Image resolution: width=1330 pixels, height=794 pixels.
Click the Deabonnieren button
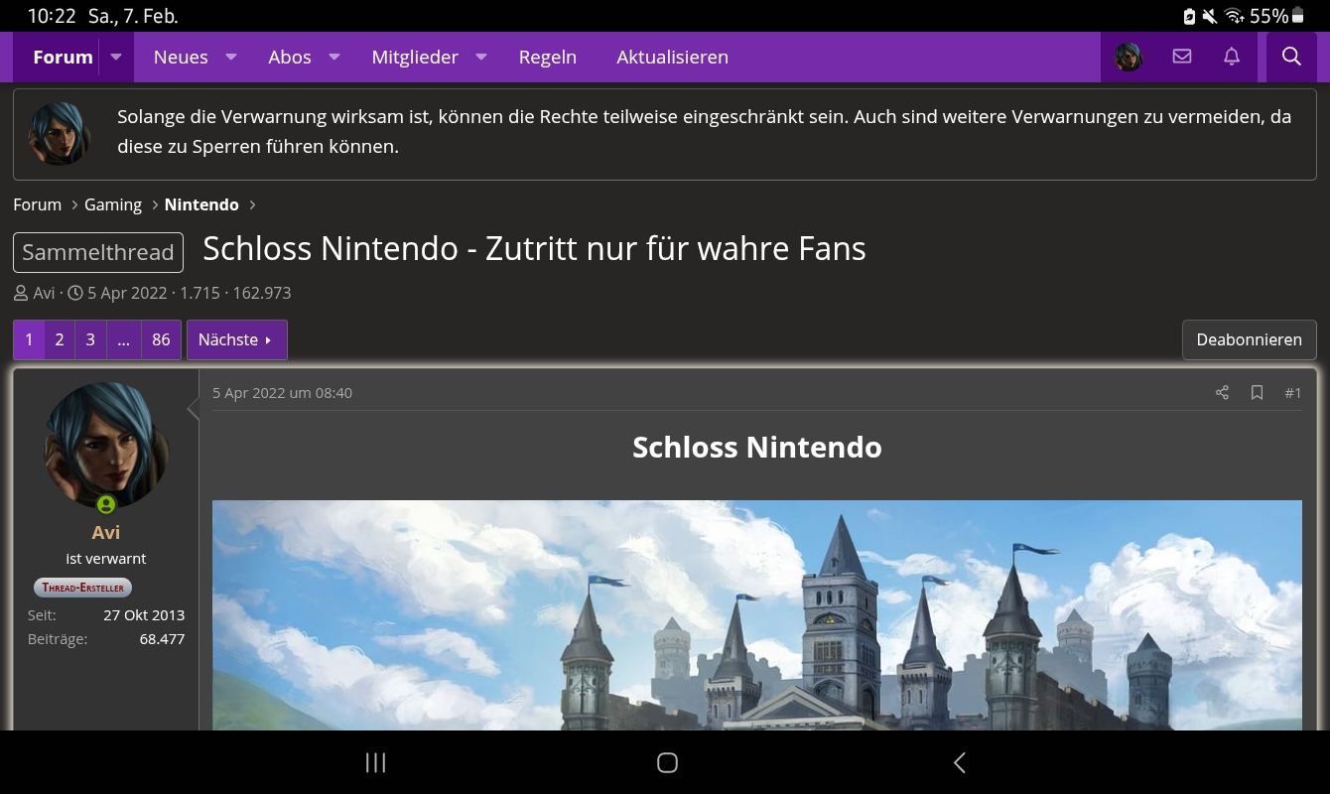[x=1249, y=339]
